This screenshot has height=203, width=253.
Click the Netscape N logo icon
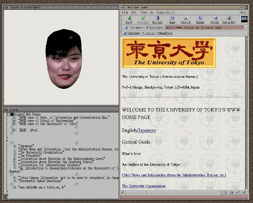point(244,19)
